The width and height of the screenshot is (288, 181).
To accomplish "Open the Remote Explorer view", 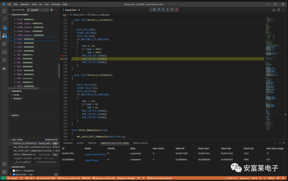I will click(x=4, y=52).
